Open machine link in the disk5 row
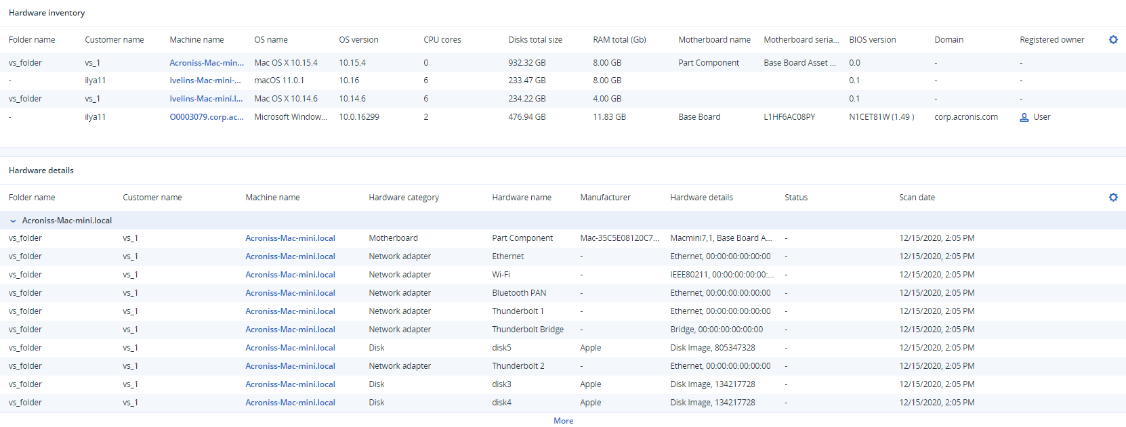Image resolution: width=1126 pixels, height=427 pixels. tap(290, 348)
